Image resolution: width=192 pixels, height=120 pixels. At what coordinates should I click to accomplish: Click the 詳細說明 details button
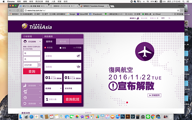coord(155,95)
